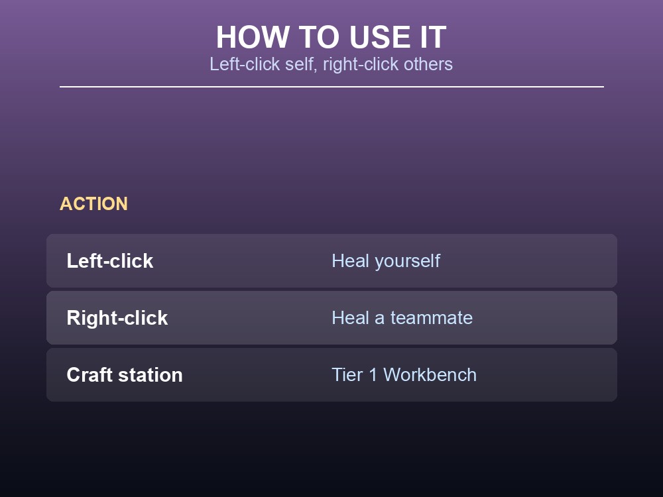Click the bold Left-click row label

(110, 260)
